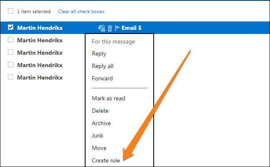The height and width of the screenshot is (167, 270).
Task: Uncheck the checkbox for the Email 5 message
Action: 10,27
